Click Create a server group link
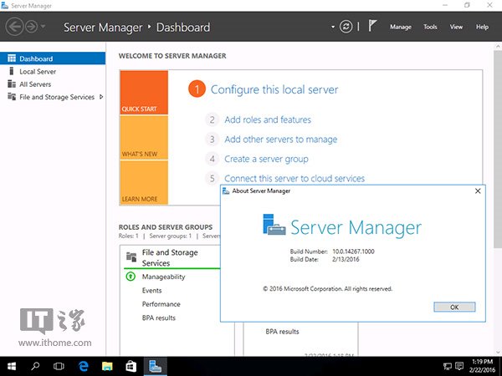 click(x=266, y=159)
